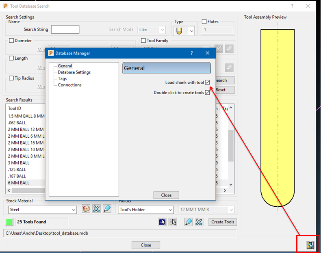Enable the Tool Family checkbox
321x253 pixels.
(143, 41)
